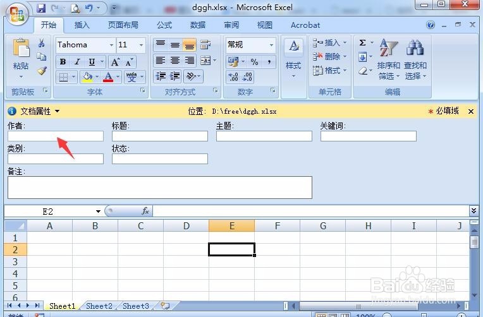Switch to 插入 ribbon tab
The width and height of the screenshot is (483, 317).
point(82,25)
